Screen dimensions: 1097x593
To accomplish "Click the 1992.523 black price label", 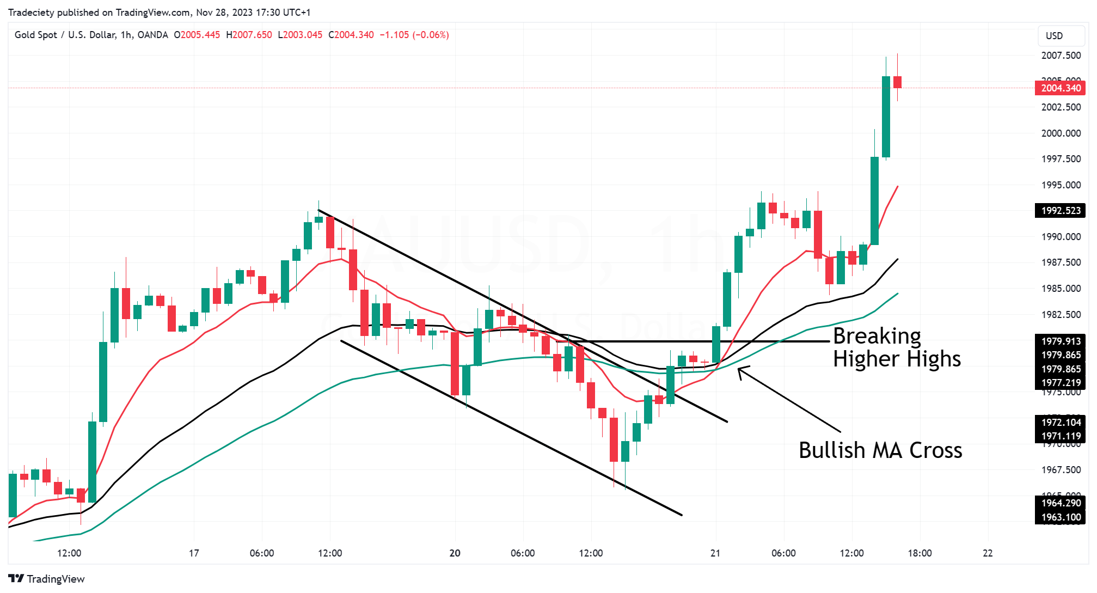I will (1060, 211).
